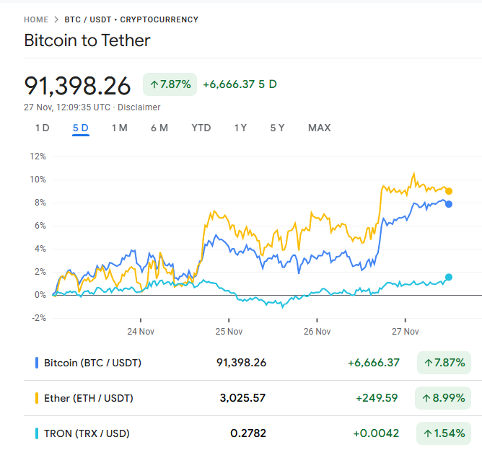Open the TRON (TRX / USD) row

click(87, 433)
